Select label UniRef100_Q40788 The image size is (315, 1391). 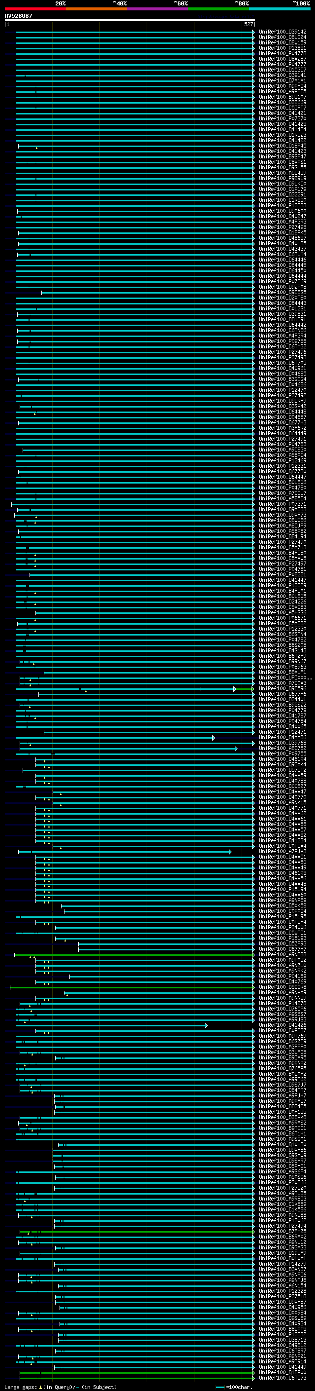click(x=283, y=781)
